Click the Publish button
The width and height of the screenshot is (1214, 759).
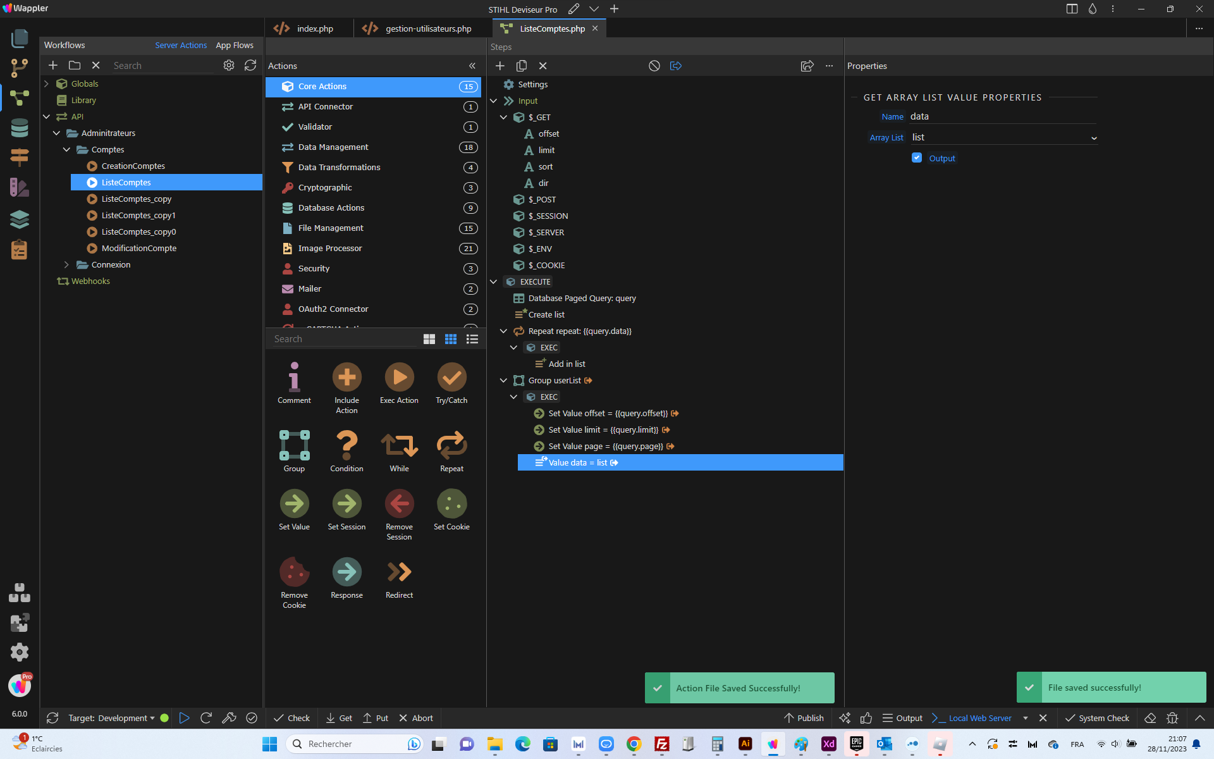tap(804, 718)
